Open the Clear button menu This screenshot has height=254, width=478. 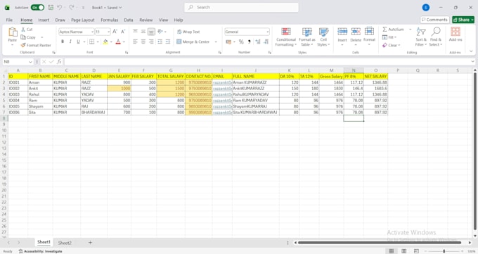tap(391, 45)
